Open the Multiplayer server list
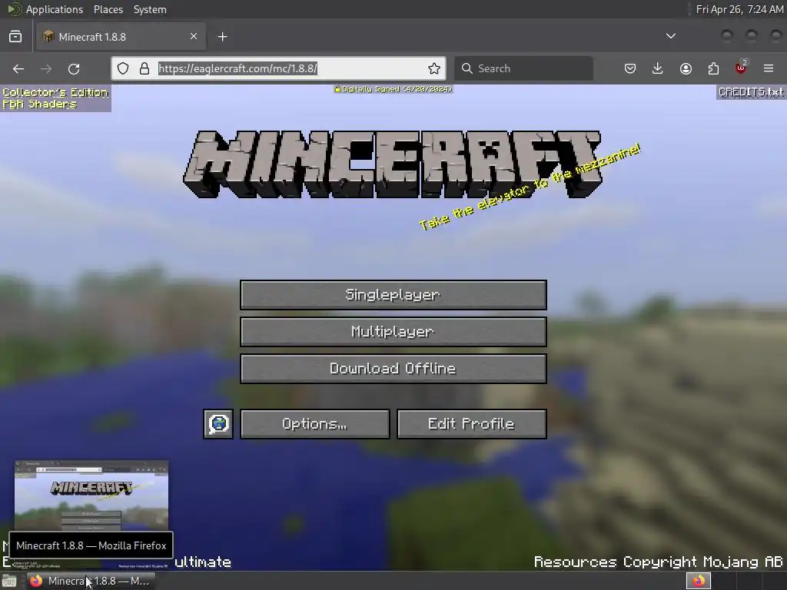This screenshot has height=590, width=787. click(393, 332)
